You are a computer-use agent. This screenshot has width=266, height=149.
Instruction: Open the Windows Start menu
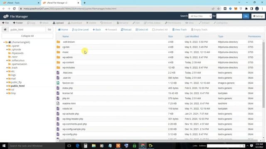pos(4,146)
